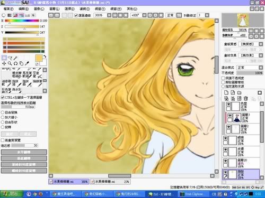This screenshot has width=265, height=198.
Task: Toggle the RGB slider panel icon
Action: point(10,15)
